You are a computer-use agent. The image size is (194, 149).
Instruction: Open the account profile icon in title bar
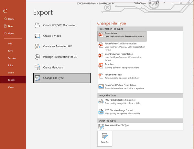click(x=150, y=3)
